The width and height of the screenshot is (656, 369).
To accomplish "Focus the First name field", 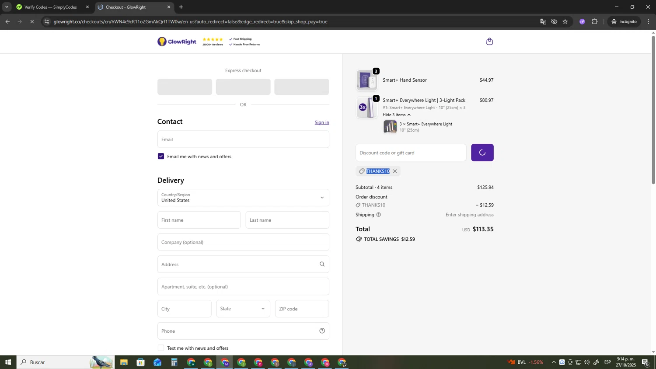I will click(199, 220).
